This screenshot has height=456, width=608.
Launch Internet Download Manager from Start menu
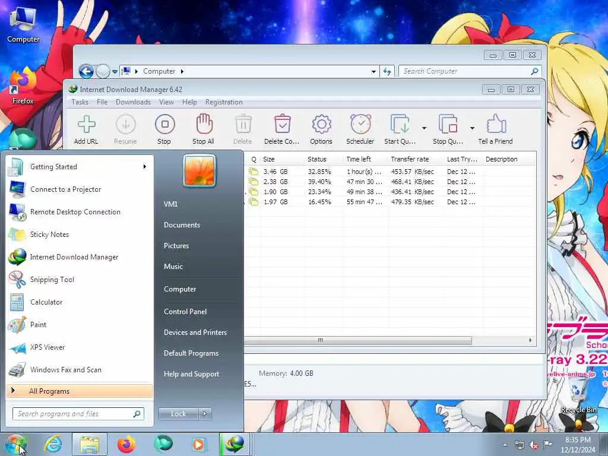tap(79, 256)
